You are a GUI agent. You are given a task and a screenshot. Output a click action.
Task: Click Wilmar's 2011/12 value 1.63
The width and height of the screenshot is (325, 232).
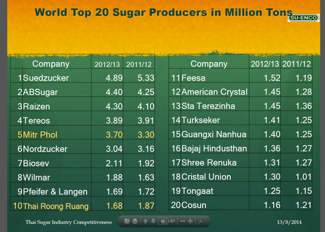tap(146, 177)
